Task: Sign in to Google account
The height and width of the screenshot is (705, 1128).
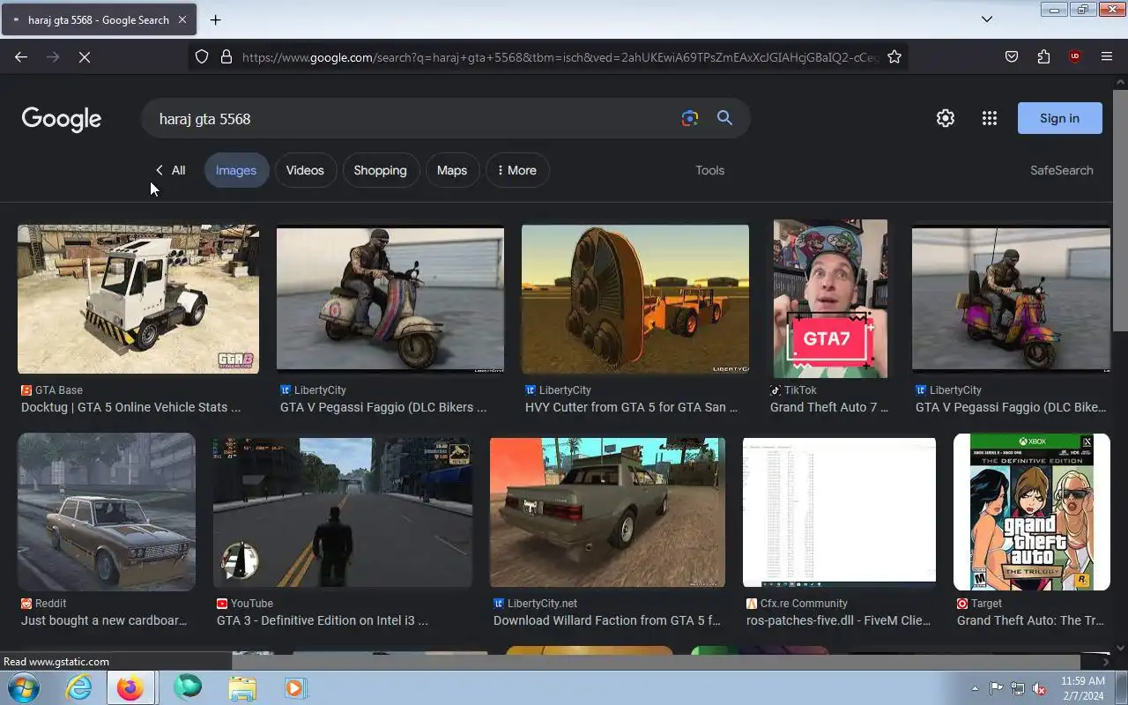Action: (x=1059, y=118)
